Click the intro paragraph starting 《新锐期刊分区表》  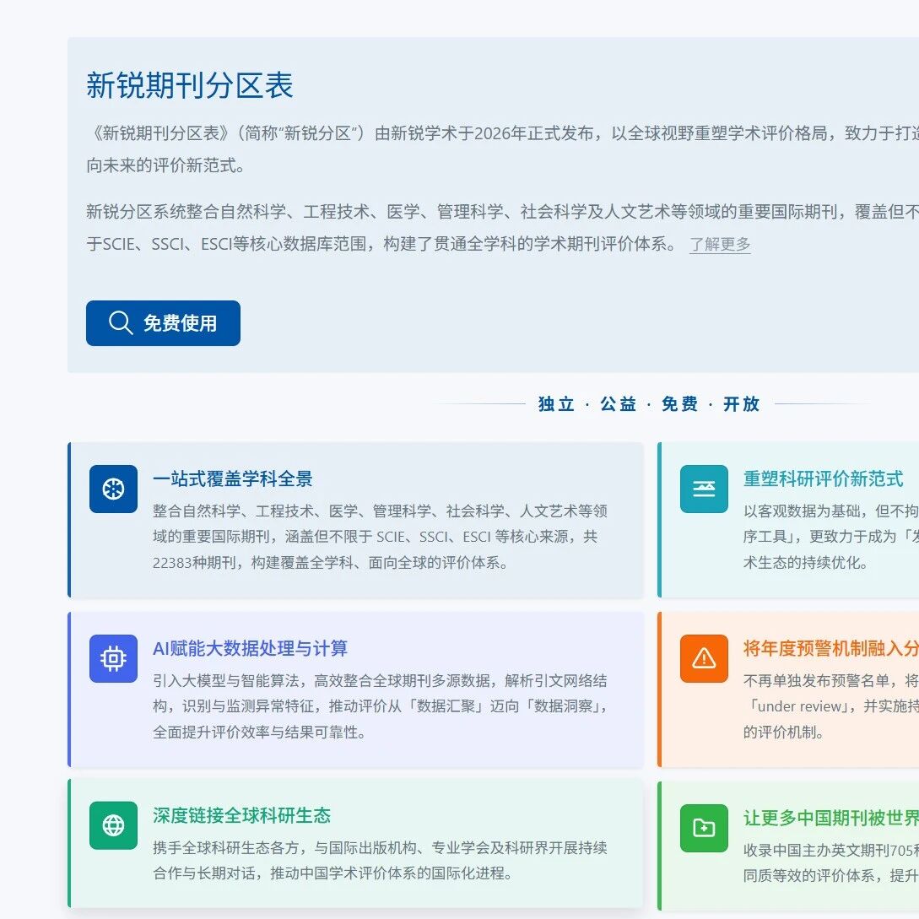coord(502,149)
